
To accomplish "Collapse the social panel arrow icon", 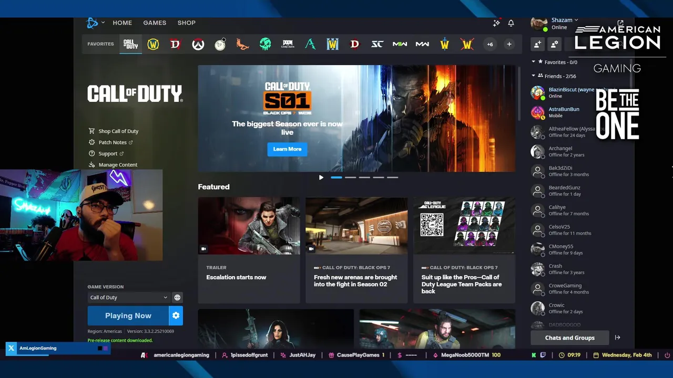I will coord(617,338).
